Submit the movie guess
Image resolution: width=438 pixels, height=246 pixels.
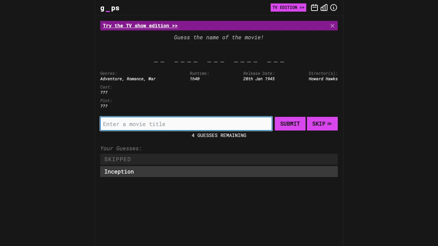point(290,124)
